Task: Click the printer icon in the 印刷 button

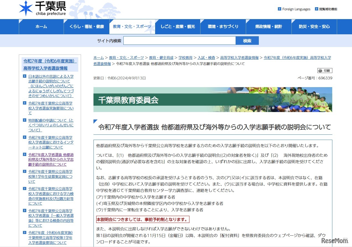Action: 321,70
